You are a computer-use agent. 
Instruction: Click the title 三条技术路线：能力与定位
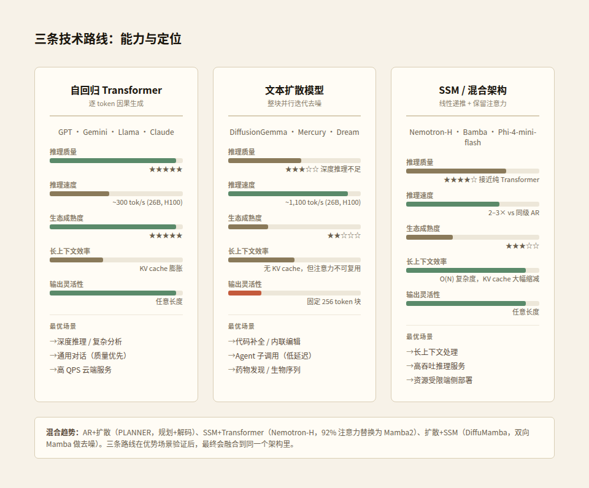(x=108, y=39)
